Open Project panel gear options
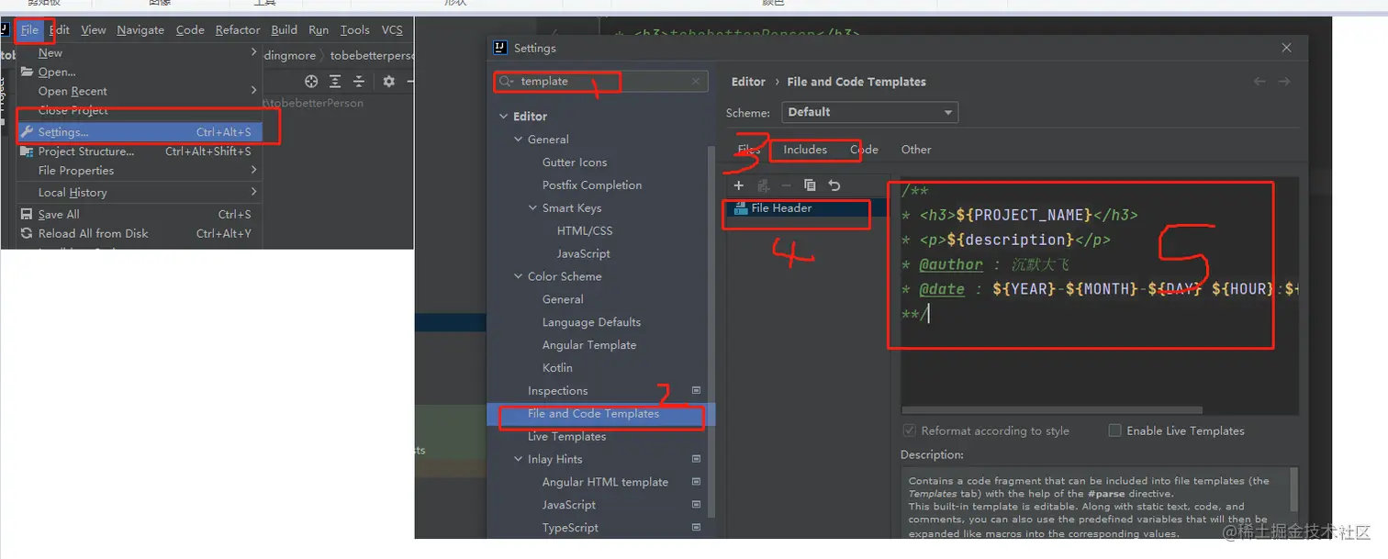 (x=389, y=82)
